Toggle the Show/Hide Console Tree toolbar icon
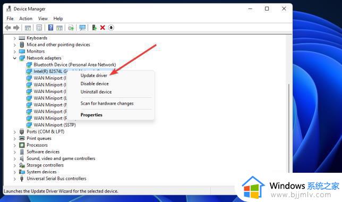Screen dimensions: 342x202 tap(28, 28)
